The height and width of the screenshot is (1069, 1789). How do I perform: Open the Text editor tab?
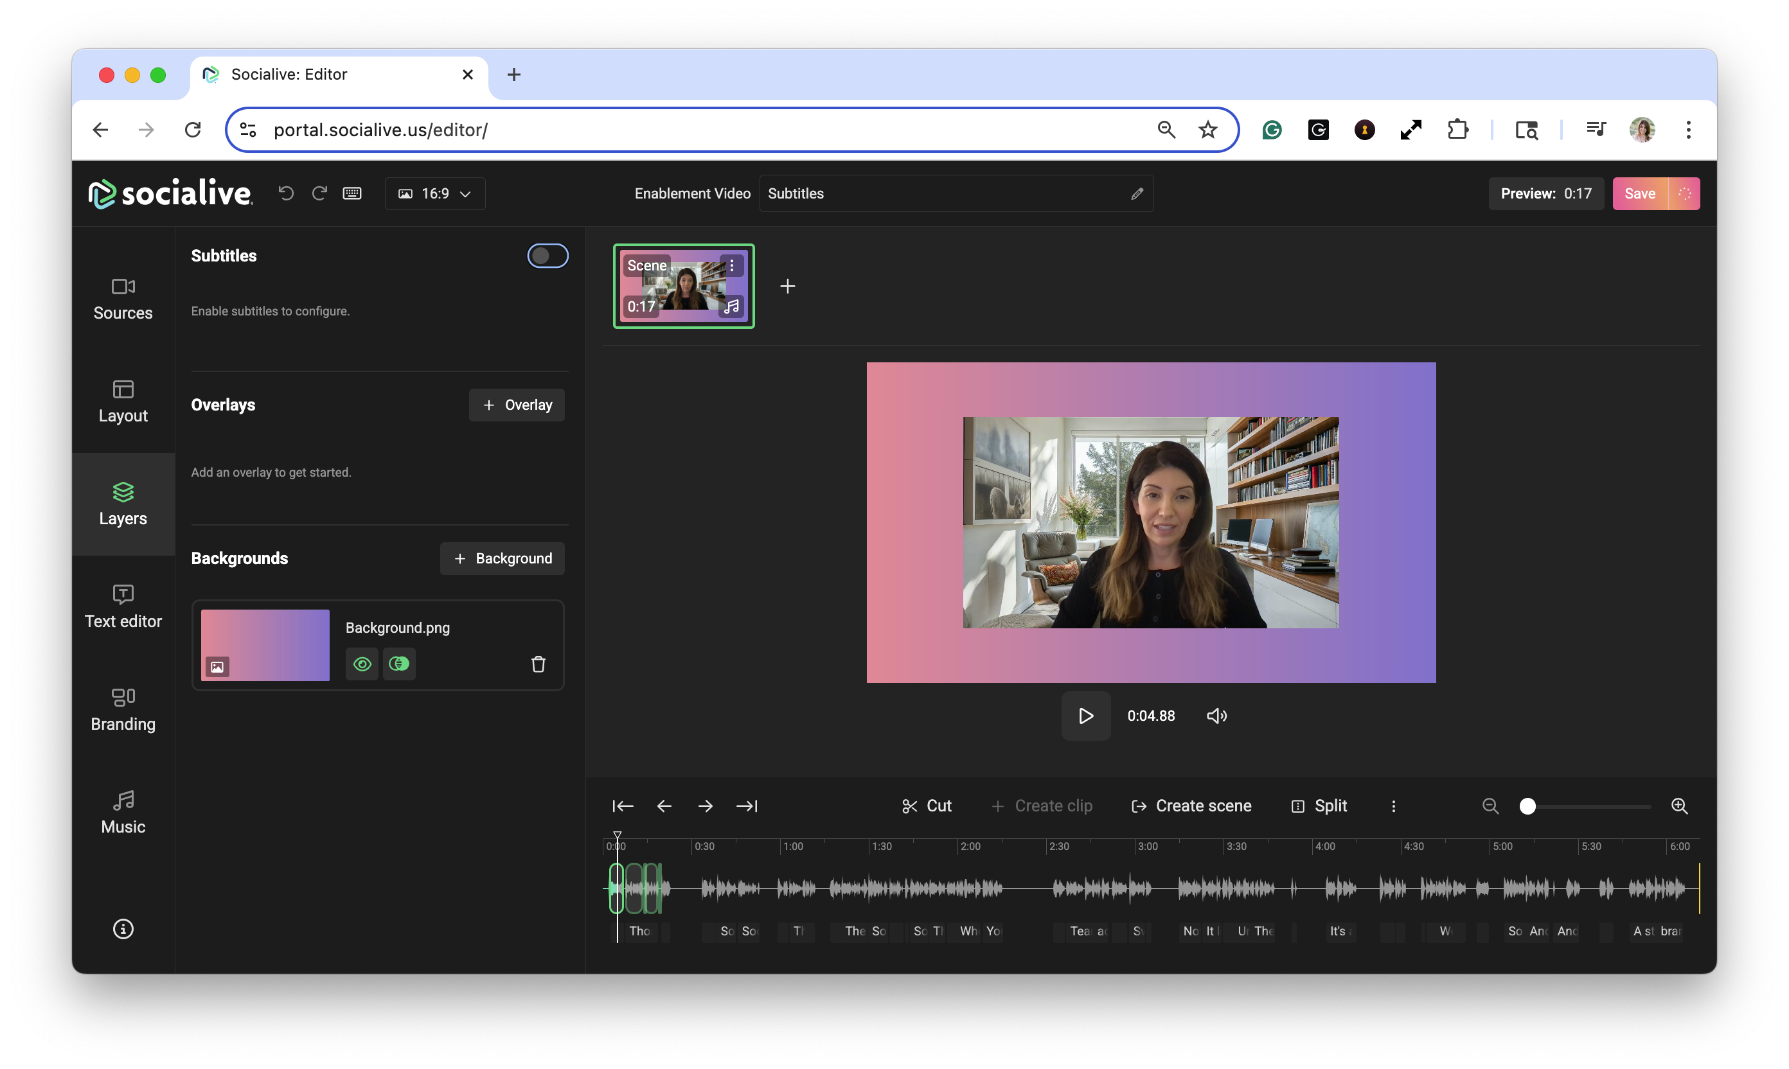123,607
